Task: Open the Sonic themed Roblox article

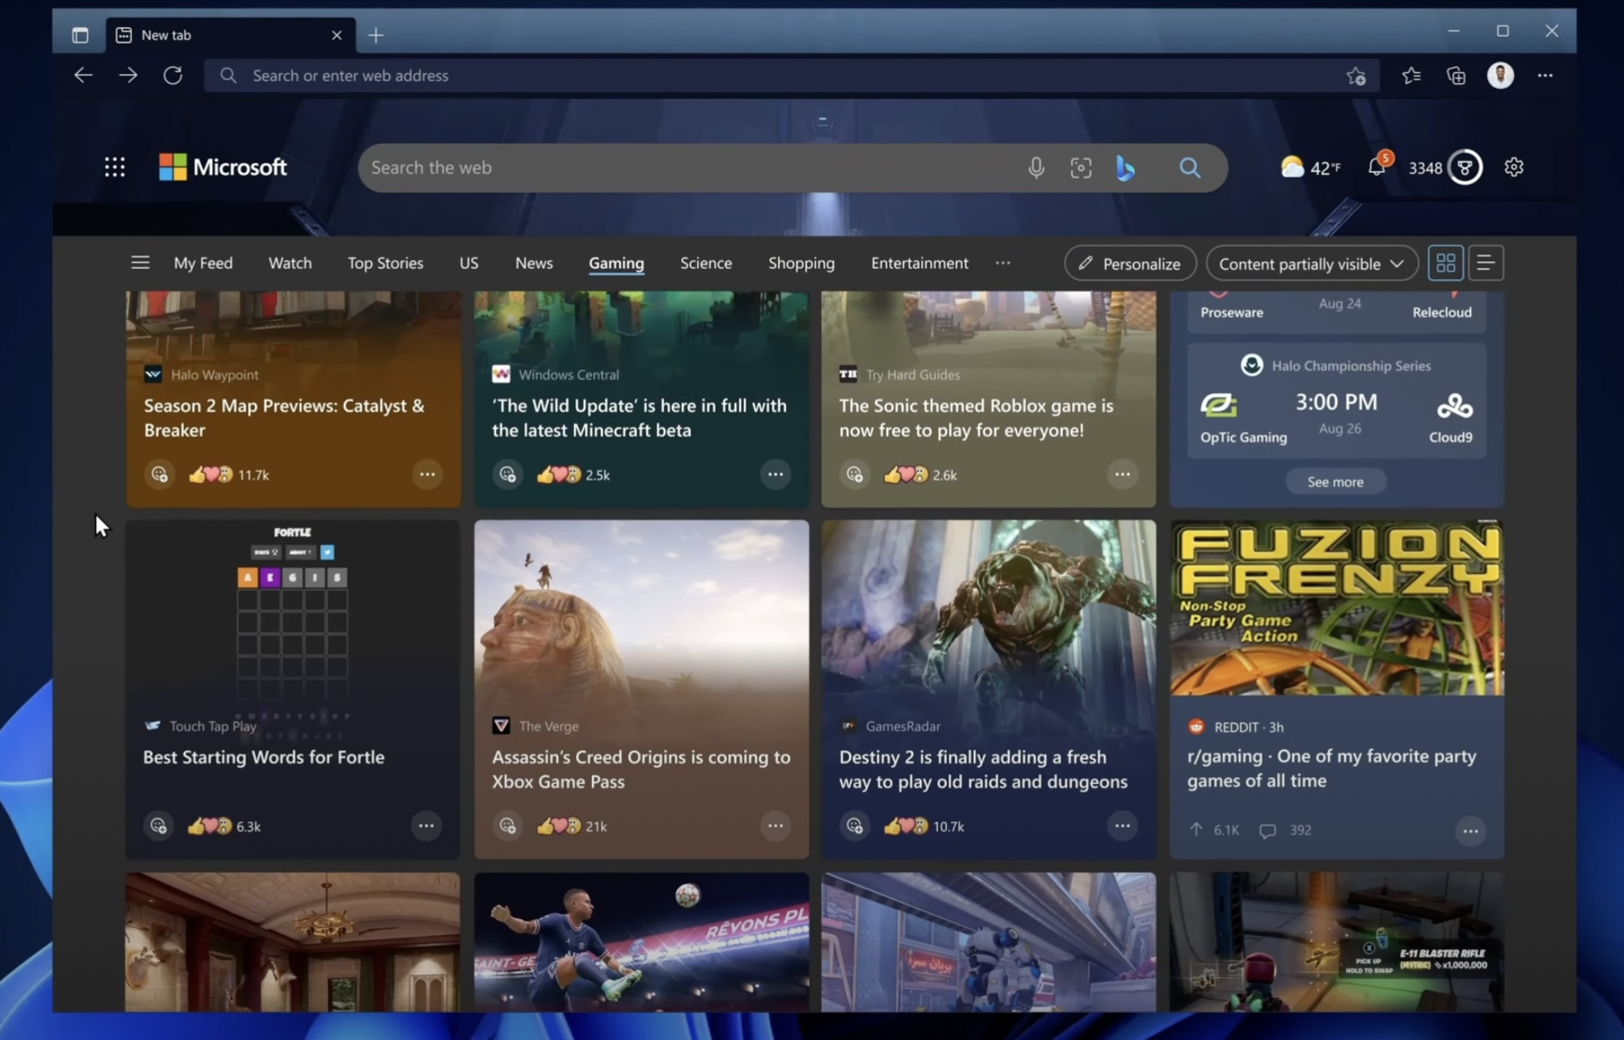Action: coord(976,418)
